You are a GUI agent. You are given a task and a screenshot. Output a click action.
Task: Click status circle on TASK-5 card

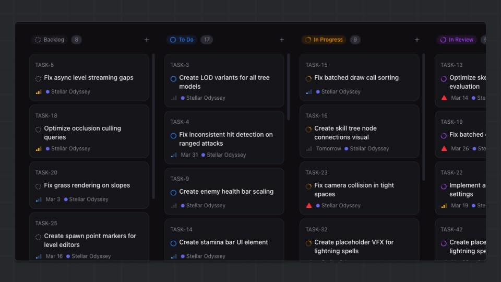(x=38, y=78)
